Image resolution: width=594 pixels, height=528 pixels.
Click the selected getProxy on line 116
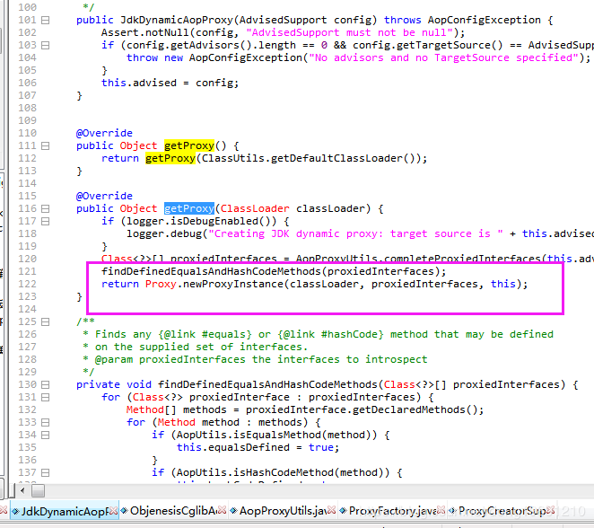click(189, 209)
